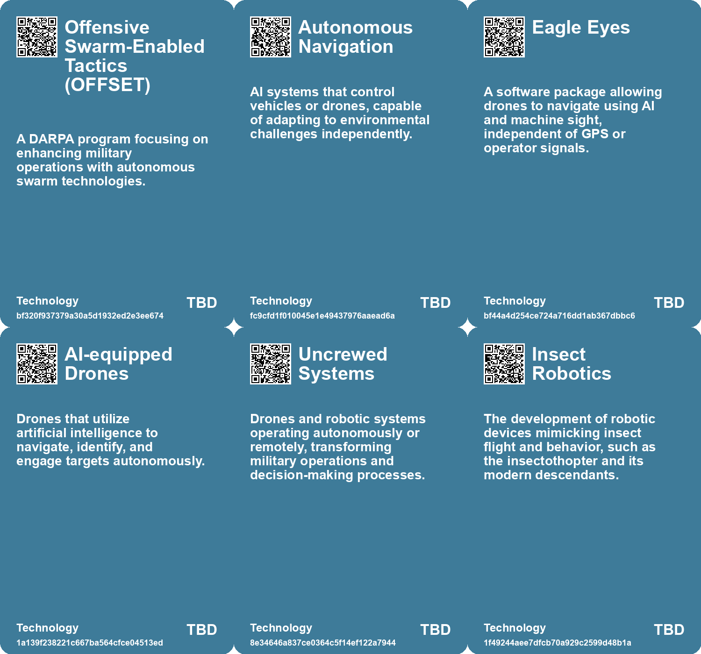The image size is (701, 654).
Task: Select the Technology label under Autonomous Navigation
Action: 281,301
